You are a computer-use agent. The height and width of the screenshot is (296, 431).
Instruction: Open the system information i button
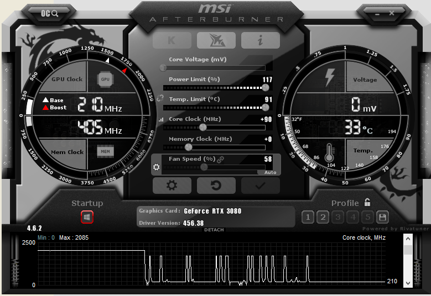260,40
